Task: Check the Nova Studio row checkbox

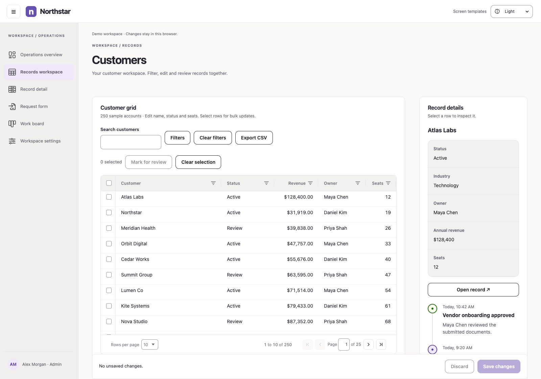Action: [x=109, y=321]
